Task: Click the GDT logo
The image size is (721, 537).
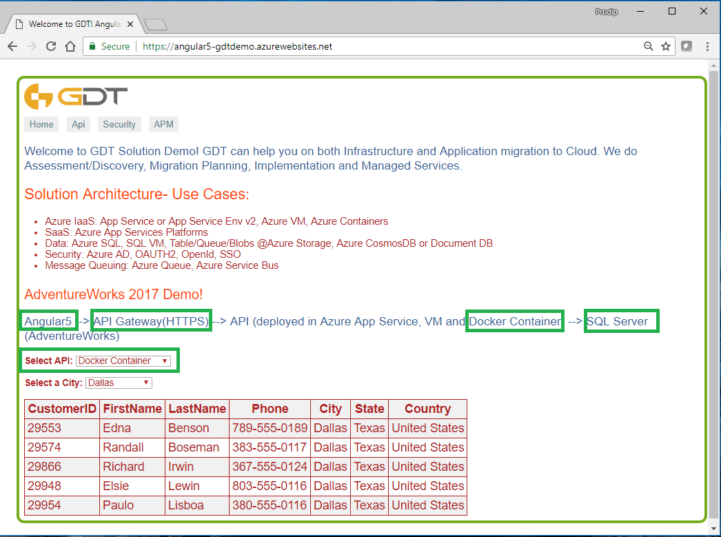Action: click(76, 97)
